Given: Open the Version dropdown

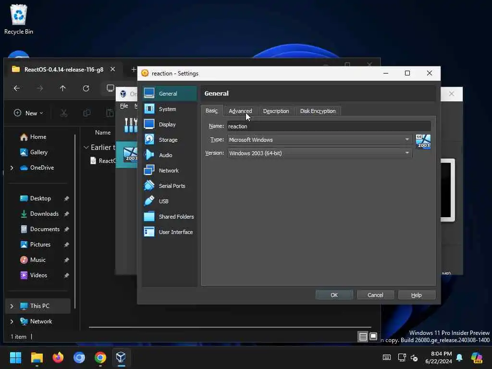Looking at the screenshot, I should coord(320,153).
